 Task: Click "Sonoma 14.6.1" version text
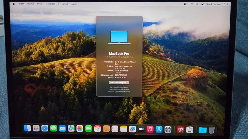pyautogui.click(x=120, y=77)
